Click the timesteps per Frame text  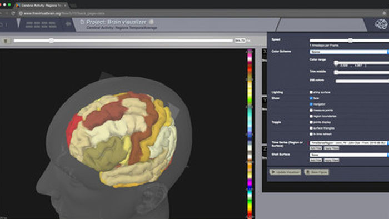click(x=324, y=46)
